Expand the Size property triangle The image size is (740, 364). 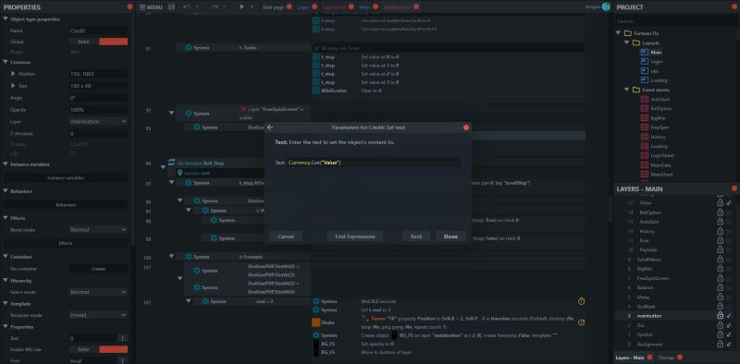coord(13,86)
